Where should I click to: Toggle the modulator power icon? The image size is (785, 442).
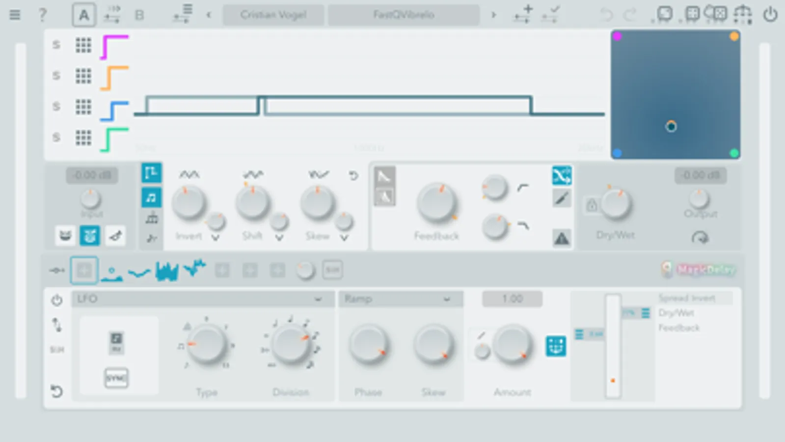tap(57, 300)
